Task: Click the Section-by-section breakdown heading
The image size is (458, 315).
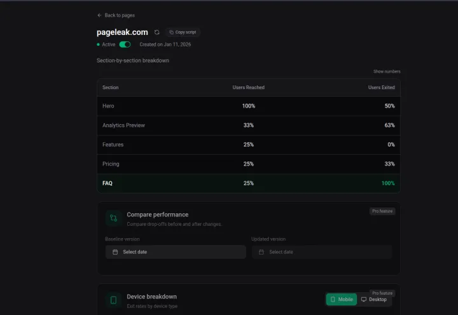Action: (132, 60)
